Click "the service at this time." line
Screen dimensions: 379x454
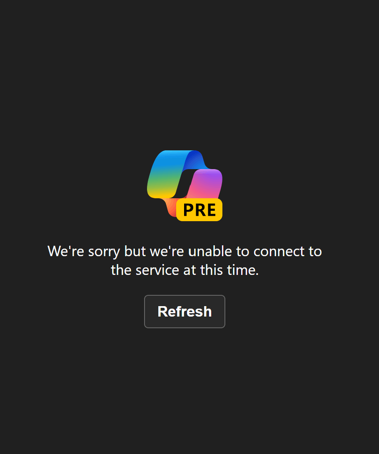tap(185, 270)
